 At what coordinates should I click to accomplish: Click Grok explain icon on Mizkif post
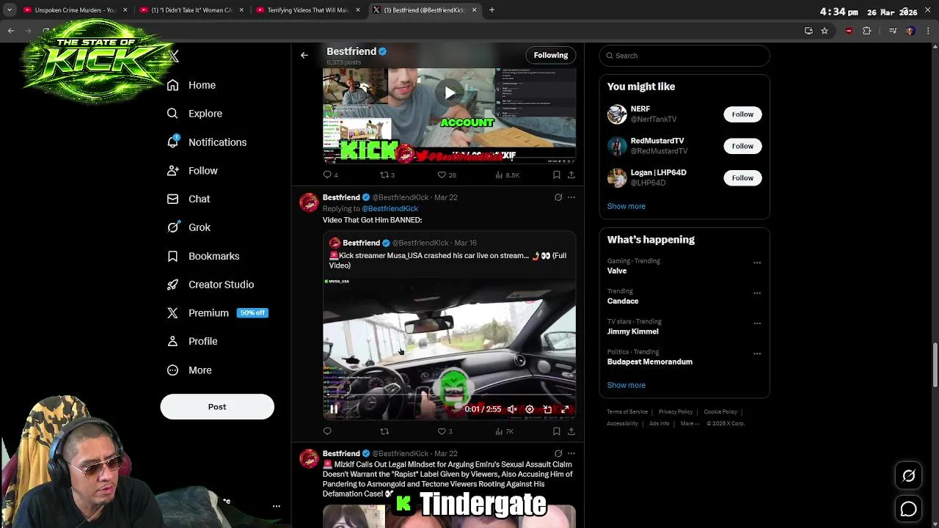[558, 453]
